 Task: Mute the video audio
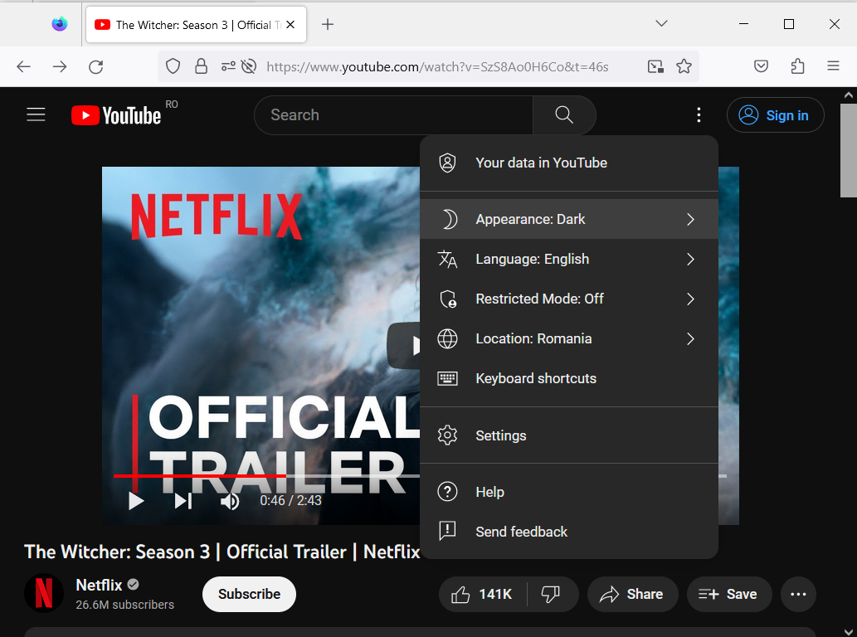coord(230,500)
